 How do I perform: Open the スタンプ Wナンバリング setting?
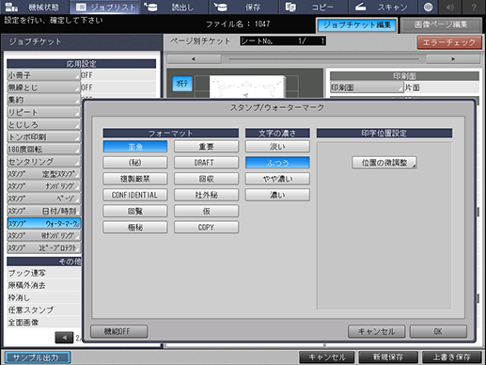coord(43,235)
